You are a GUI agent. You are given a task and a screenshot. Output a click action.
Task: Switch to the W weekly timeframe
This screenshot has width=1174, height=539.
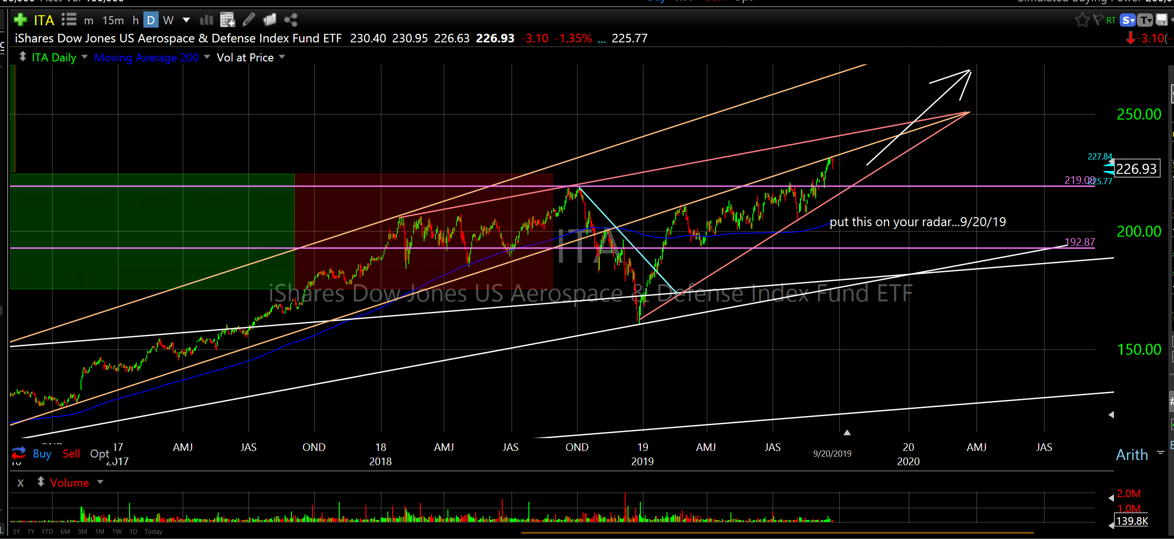(168, 20)
